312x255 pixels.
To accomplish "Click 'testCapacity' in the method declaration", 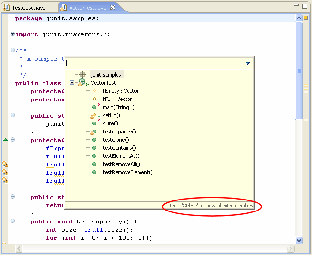I will (99, 222).
